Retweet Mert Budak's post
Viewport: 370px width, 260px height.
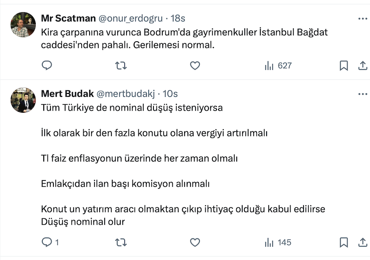121,242
